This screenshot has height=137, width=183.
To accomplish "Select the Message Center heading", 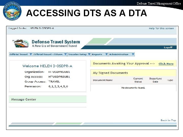I will pyautogui.click(x=24, y=99).
